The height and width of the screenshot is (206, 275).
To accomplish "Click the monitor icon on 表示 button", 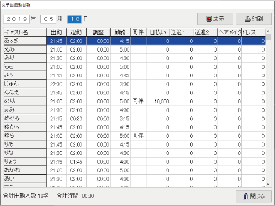I will click(209, 19).
